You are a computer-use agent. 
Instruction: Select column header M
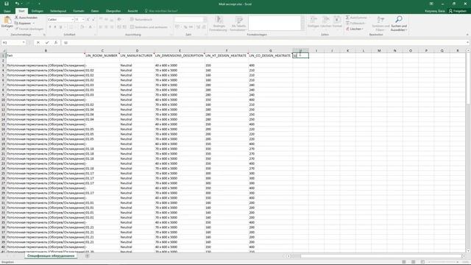click(379, 51)
